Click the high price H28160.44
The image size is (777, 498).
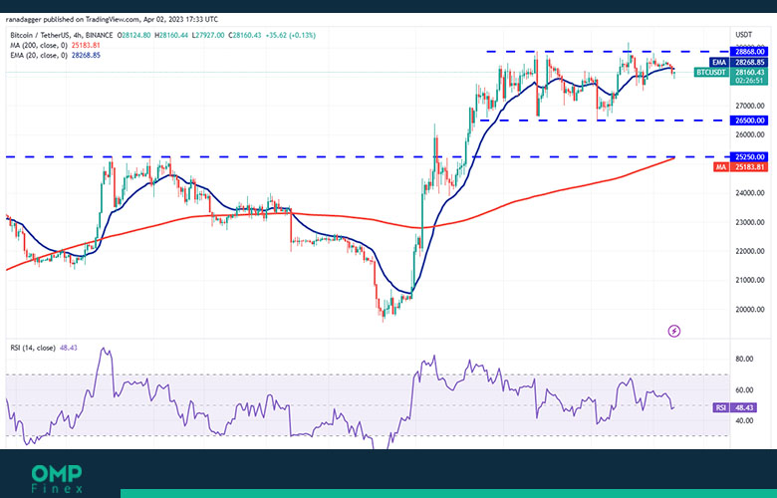click(x=171, y=35)
